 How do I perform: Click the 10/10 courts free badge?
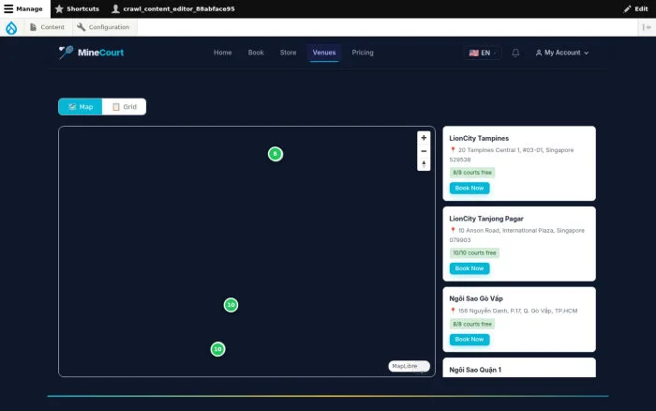click(x=474, y=253)
